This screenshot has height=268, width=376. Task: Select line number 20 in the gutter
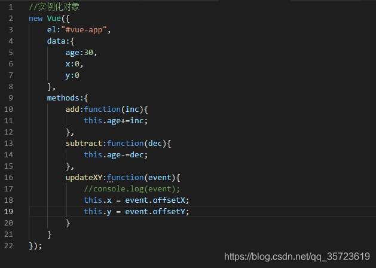point(8,223)
